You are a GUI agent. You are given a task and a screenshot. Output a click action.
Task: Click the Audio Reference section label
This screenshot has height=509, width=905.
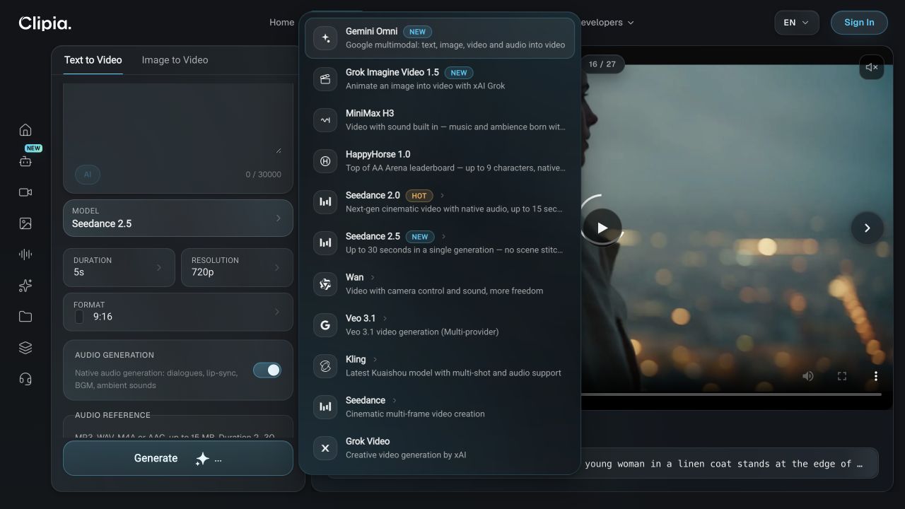(x=113, y=415)
